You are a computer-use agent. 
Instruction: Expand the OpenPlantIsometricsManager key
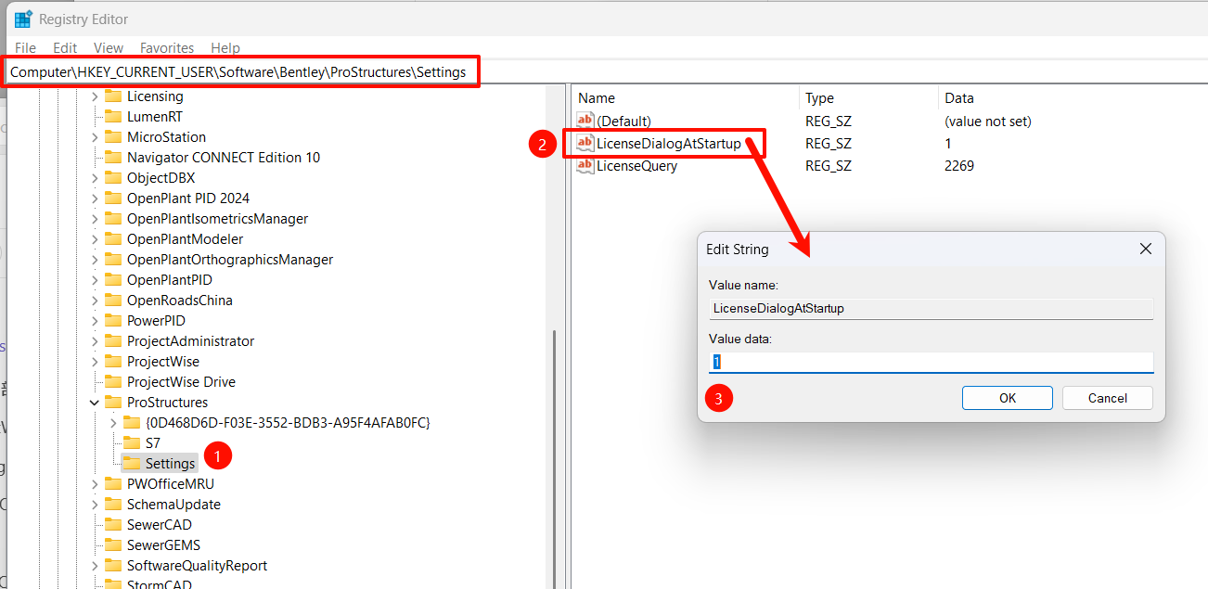95,219
